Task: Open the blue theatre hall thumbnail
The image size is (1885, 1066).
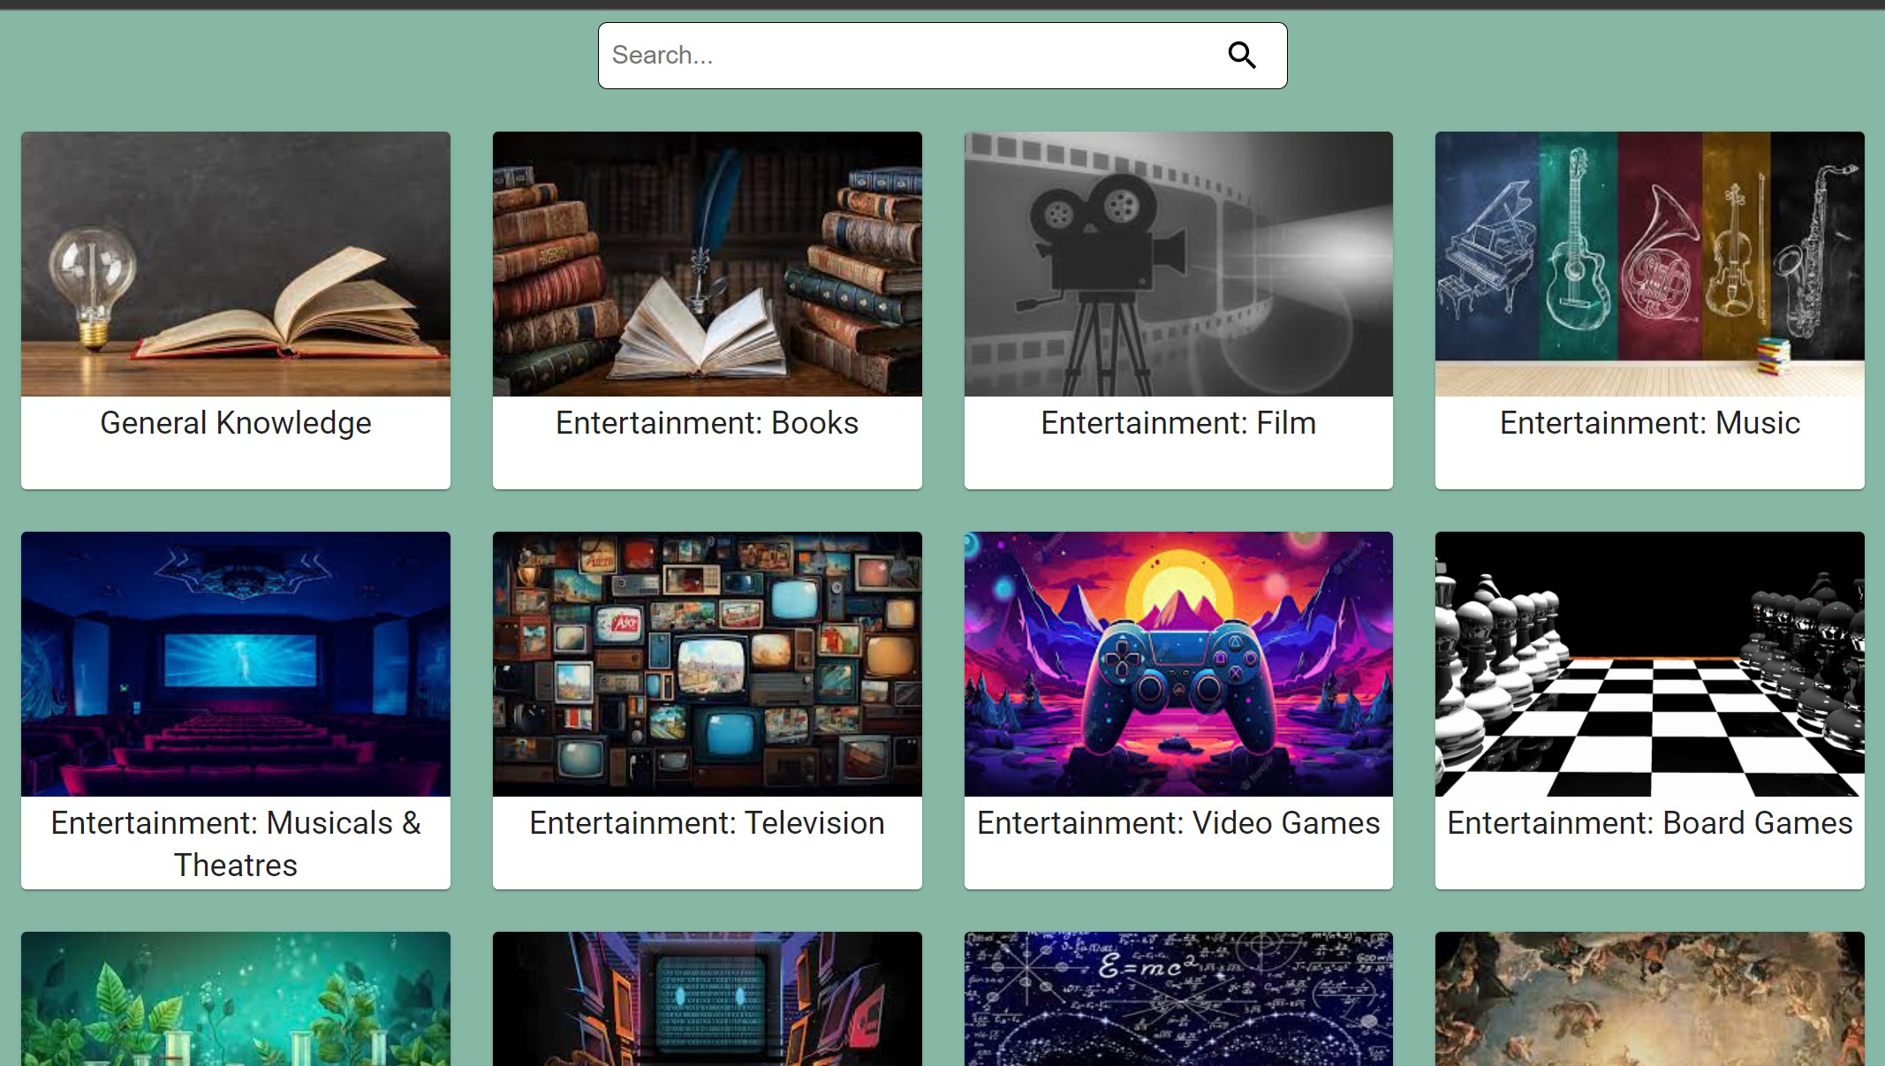Action: (236, 664)
